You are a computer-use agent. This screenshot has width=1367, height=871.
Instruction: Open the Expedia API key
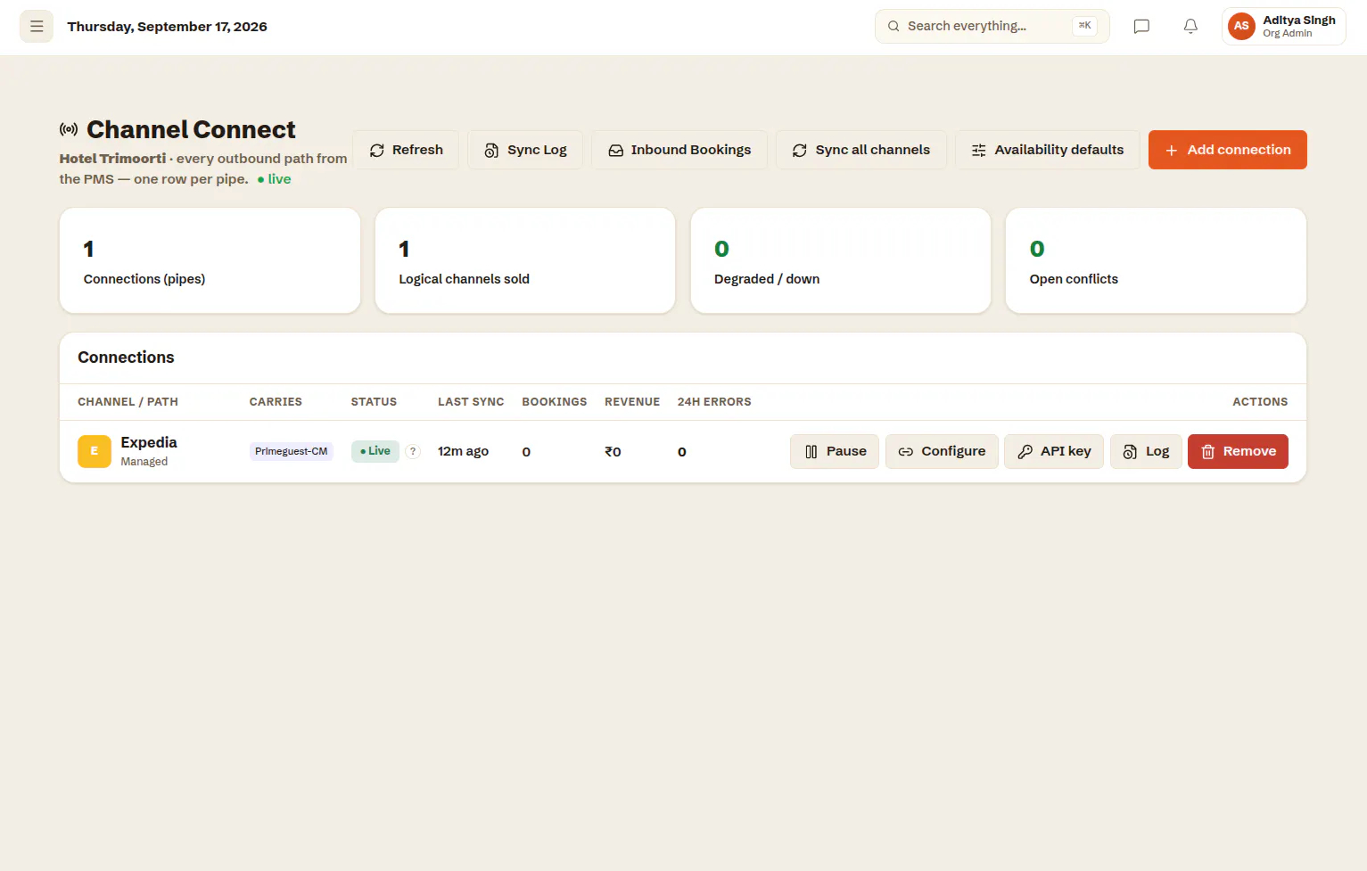pos(1054,451)
